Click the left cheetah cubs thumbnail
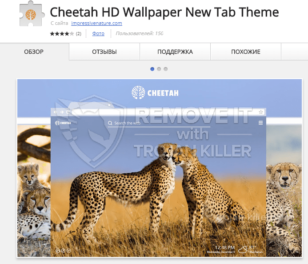The image size is (308, 264). pyautogui.click(x=34, y=191)
